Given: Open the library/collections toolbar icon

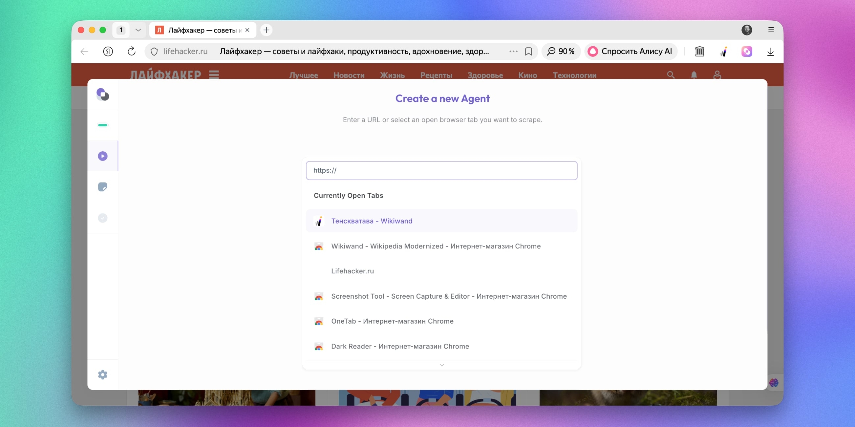Looking at the screenshot, I should [x=699, y=52].
